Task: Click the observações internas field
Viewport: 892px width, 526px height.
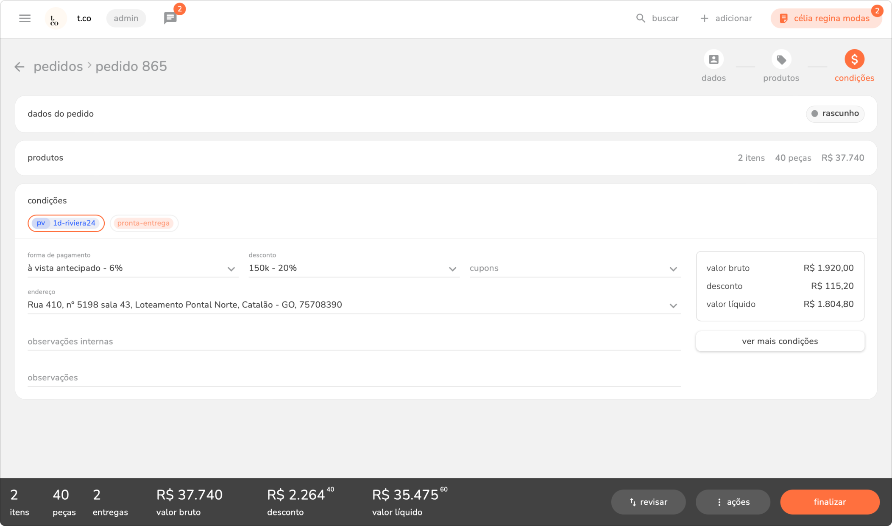Action: [x=354, y=341]
